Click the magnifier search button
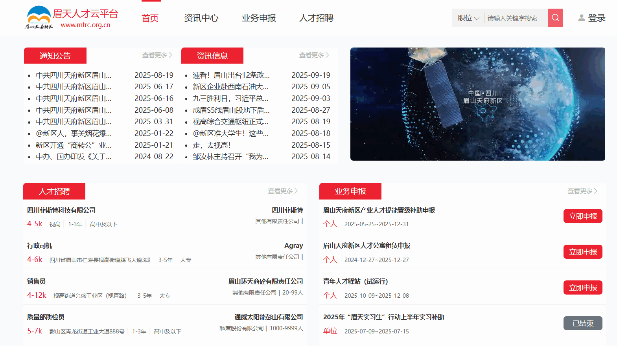 (x=555, y=18)
